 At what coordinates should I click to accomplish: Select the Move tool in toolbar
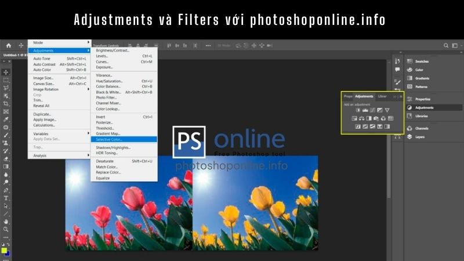coord(6,72)
